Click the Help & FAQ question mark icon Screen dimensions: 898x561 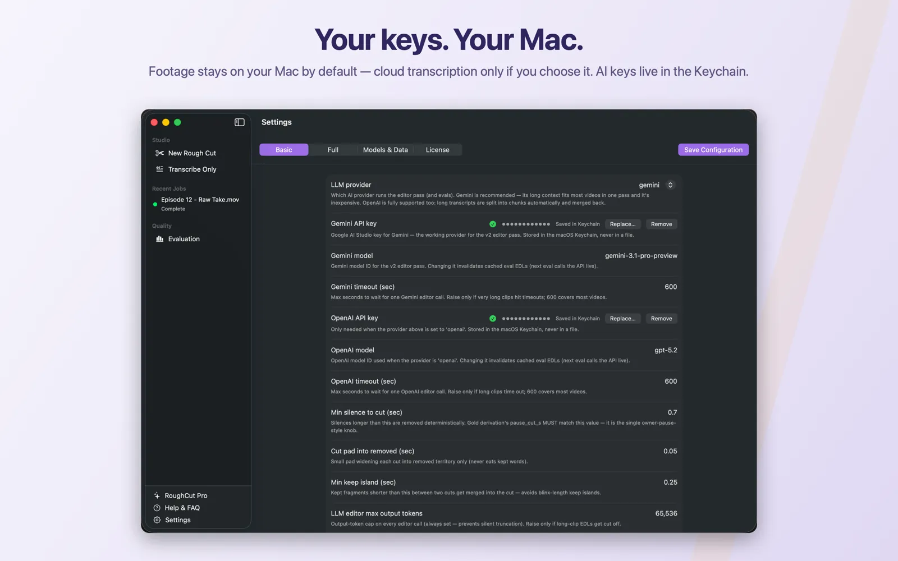pyautogui.click(x=157, y=508)
